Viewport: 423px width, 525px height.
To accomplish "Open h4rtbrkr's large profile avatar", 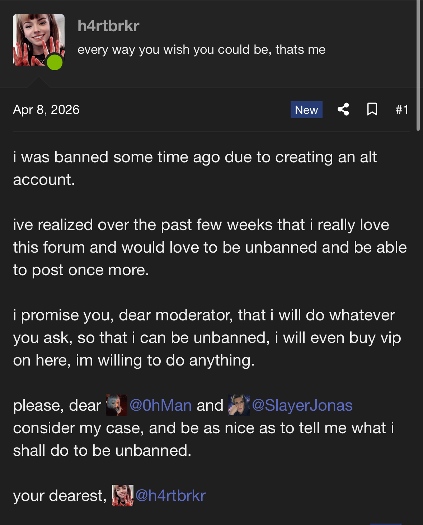I will tap(38, 39).
